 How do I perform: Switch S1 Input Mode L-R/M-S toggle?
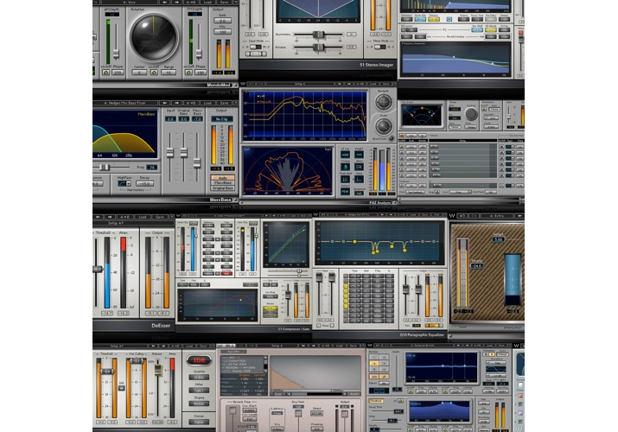click(x=255, y=47)
